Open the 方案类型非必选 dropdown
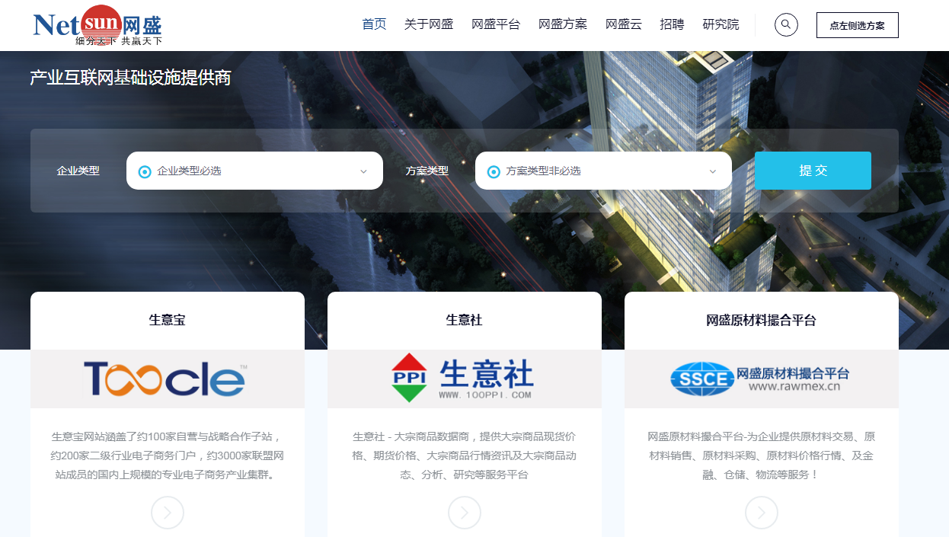The height and width of the screenshot is (537, 949). 602,171
